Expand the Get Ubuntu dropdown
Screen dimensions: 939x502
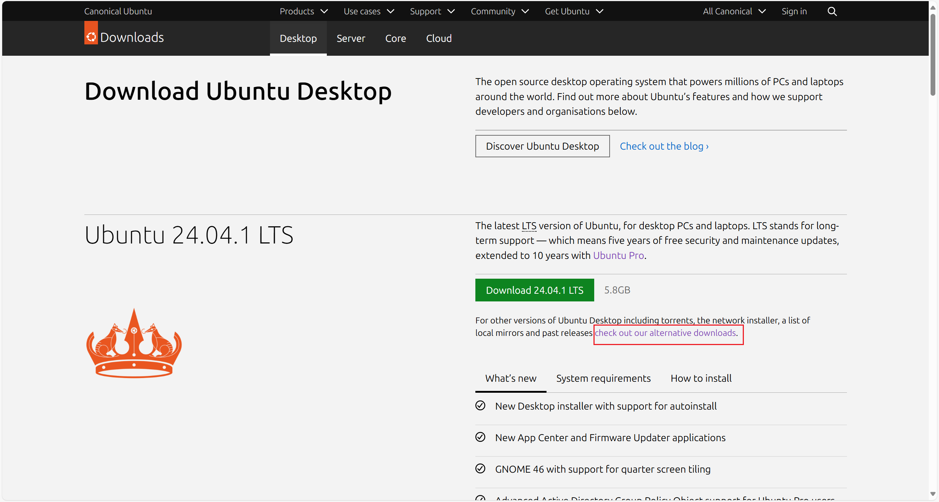click(x=574, y=11)
